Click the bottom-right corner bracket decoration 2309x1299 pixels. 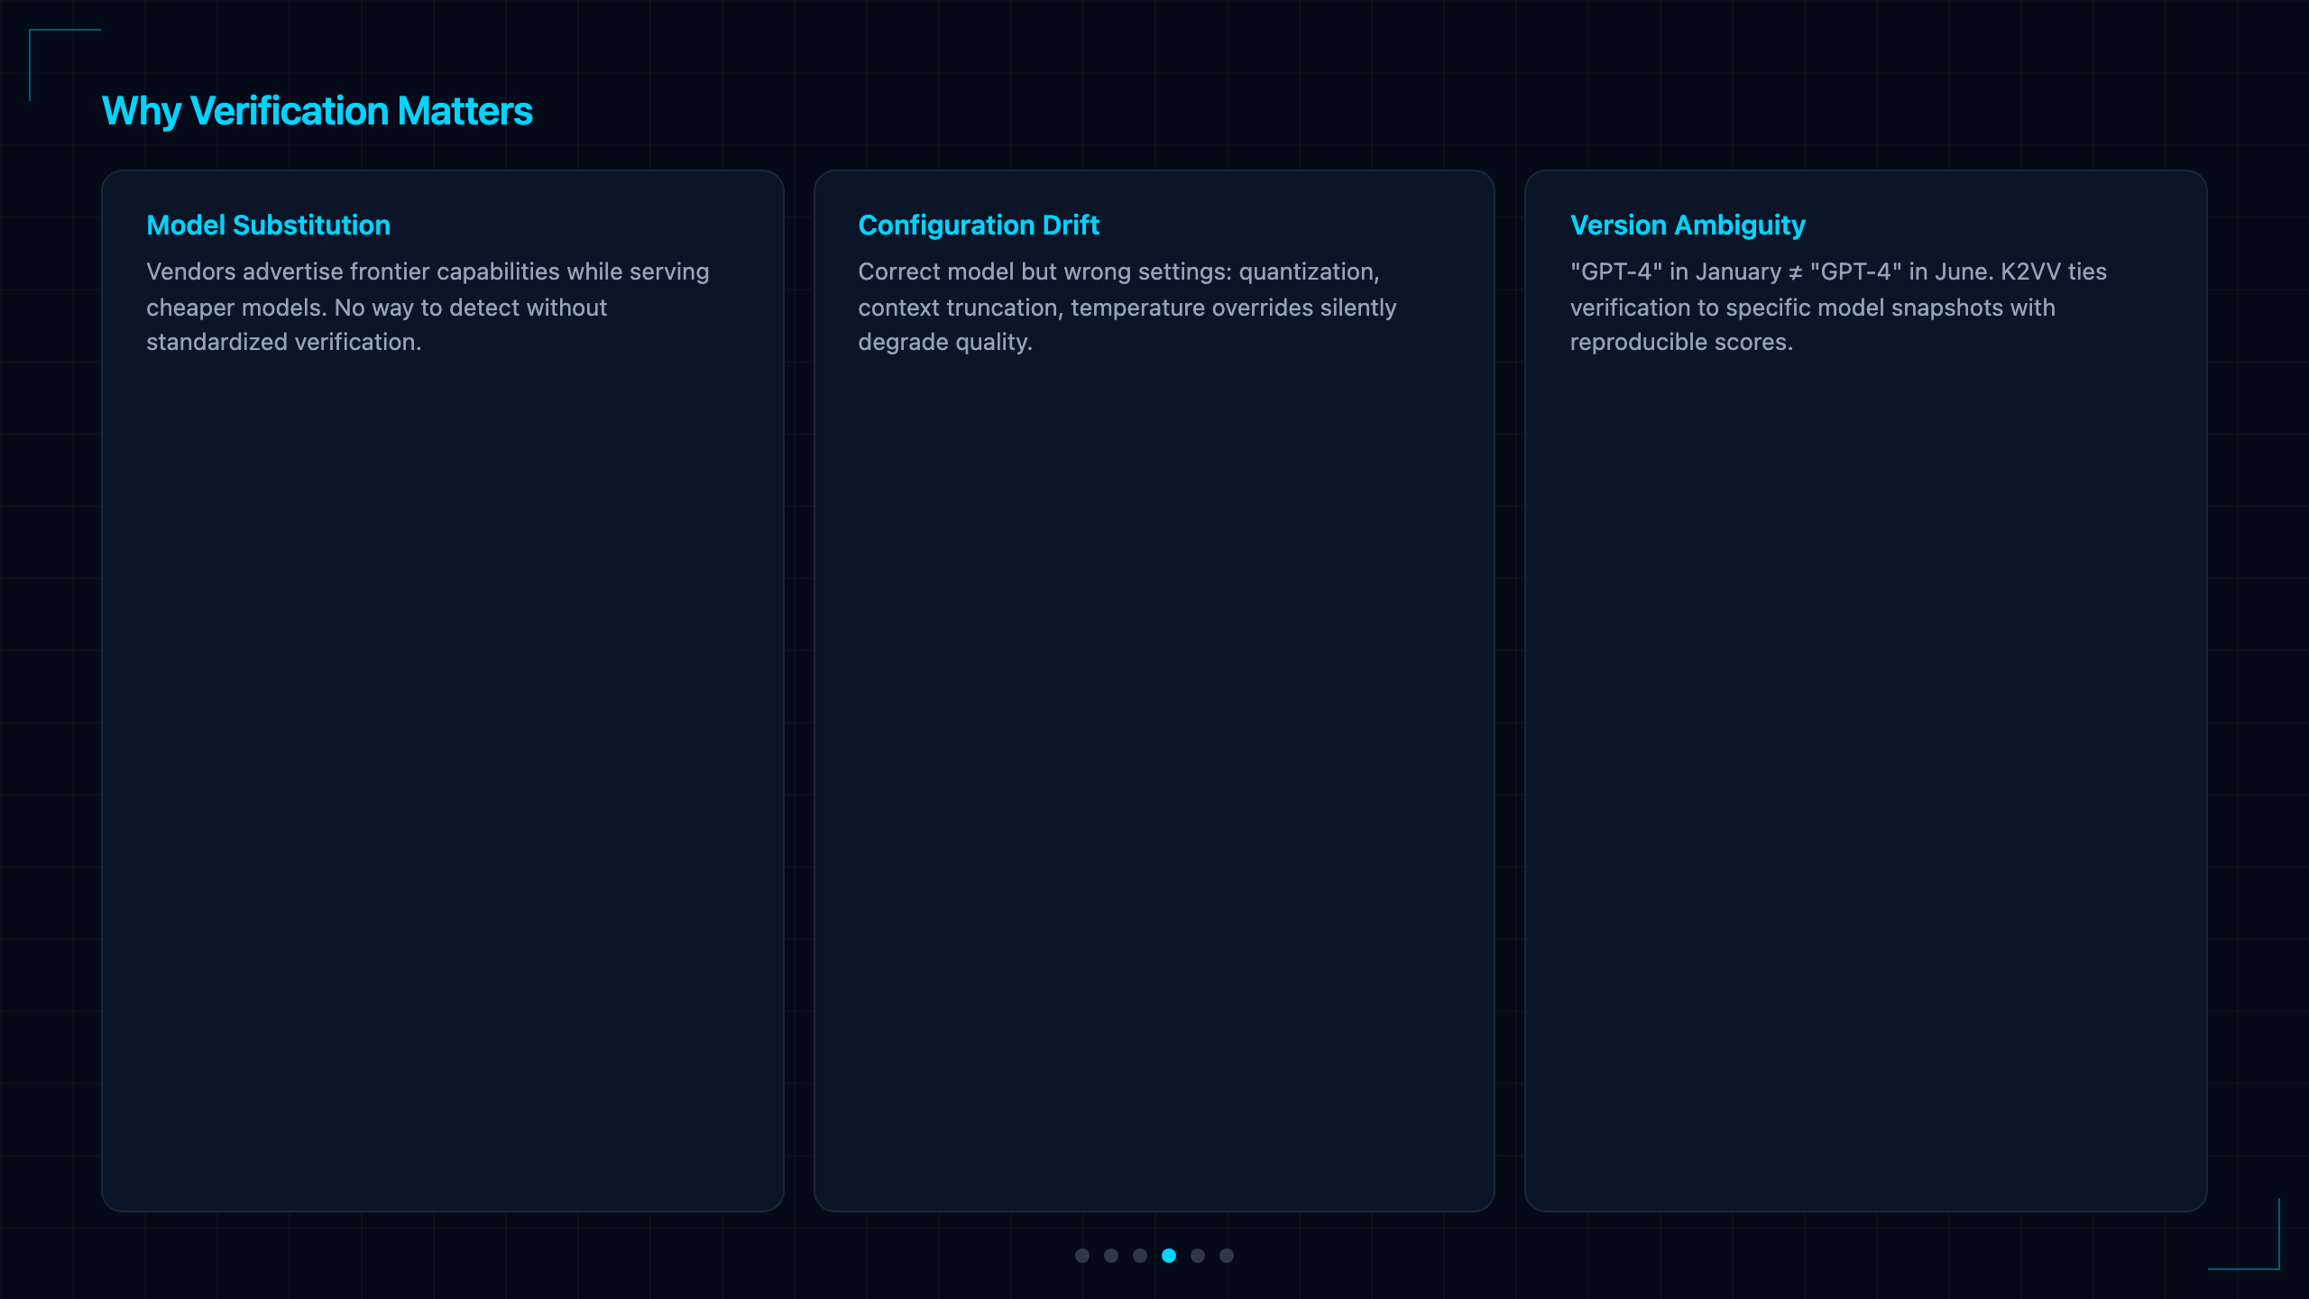[x=2244, y=1234]
